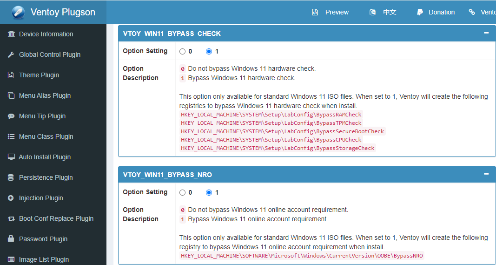Screen dimensions: 496x265
Task: Click the Global Control wrench icon
Action: (x=11, y=54)
